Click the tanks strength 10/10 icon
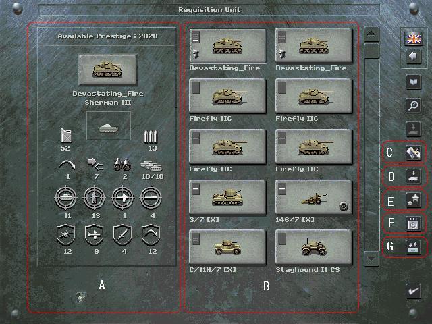The width and height of the screenshot is (432, 324). [x=151, y=165]
